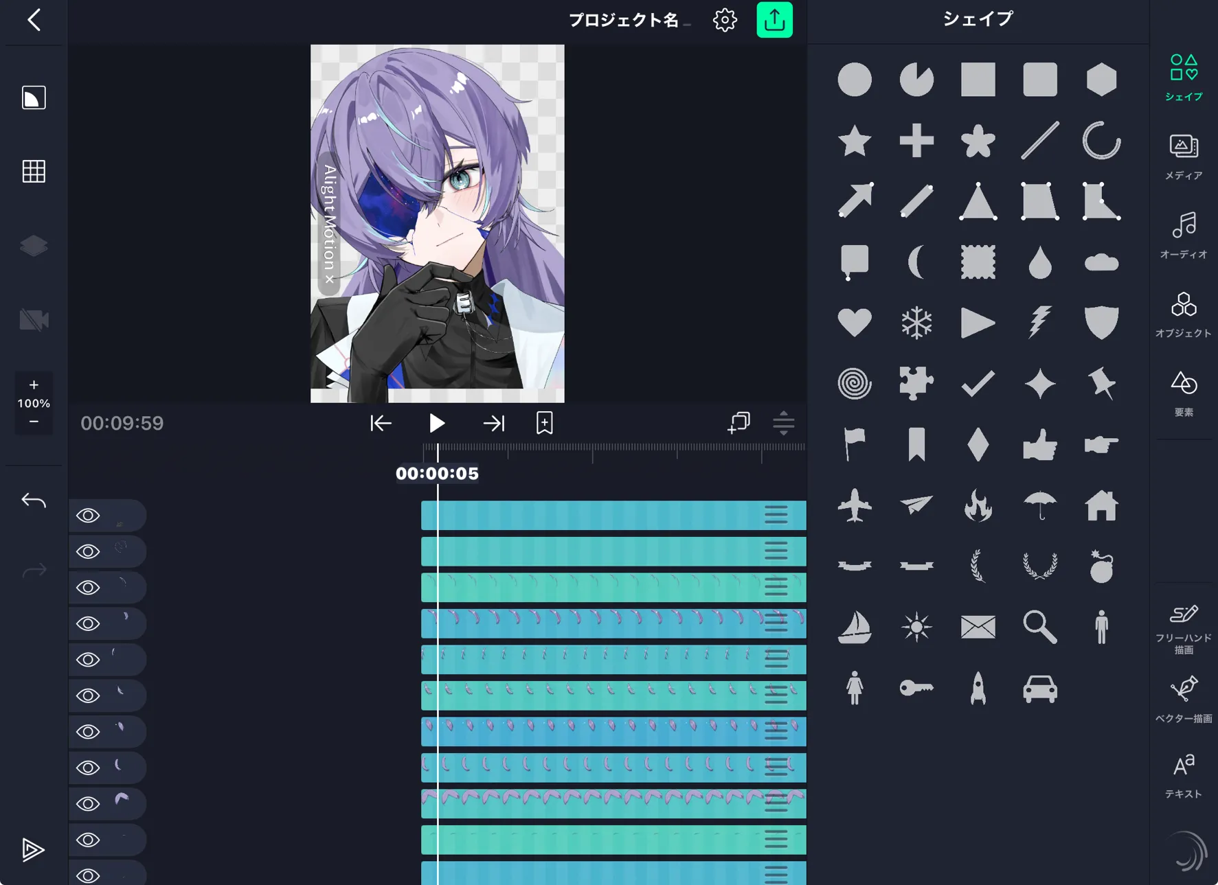
Task: Toggle the grid overlay
Action: pyautogui.click(x=34, y=171)
